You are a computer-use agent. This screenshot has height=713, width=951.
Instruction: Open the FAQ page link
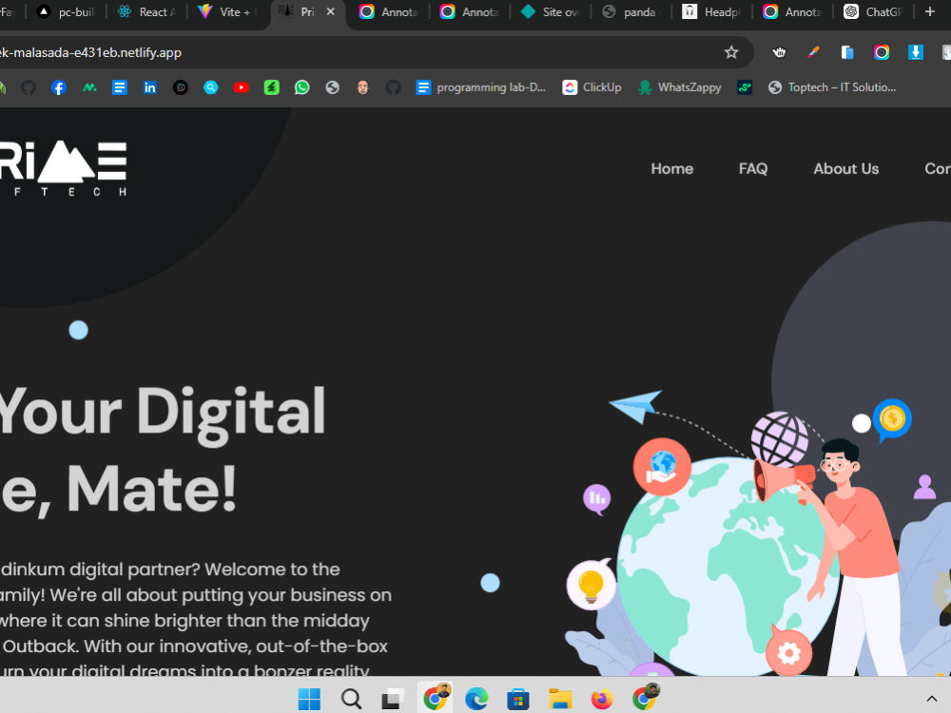tap(753, 168)
